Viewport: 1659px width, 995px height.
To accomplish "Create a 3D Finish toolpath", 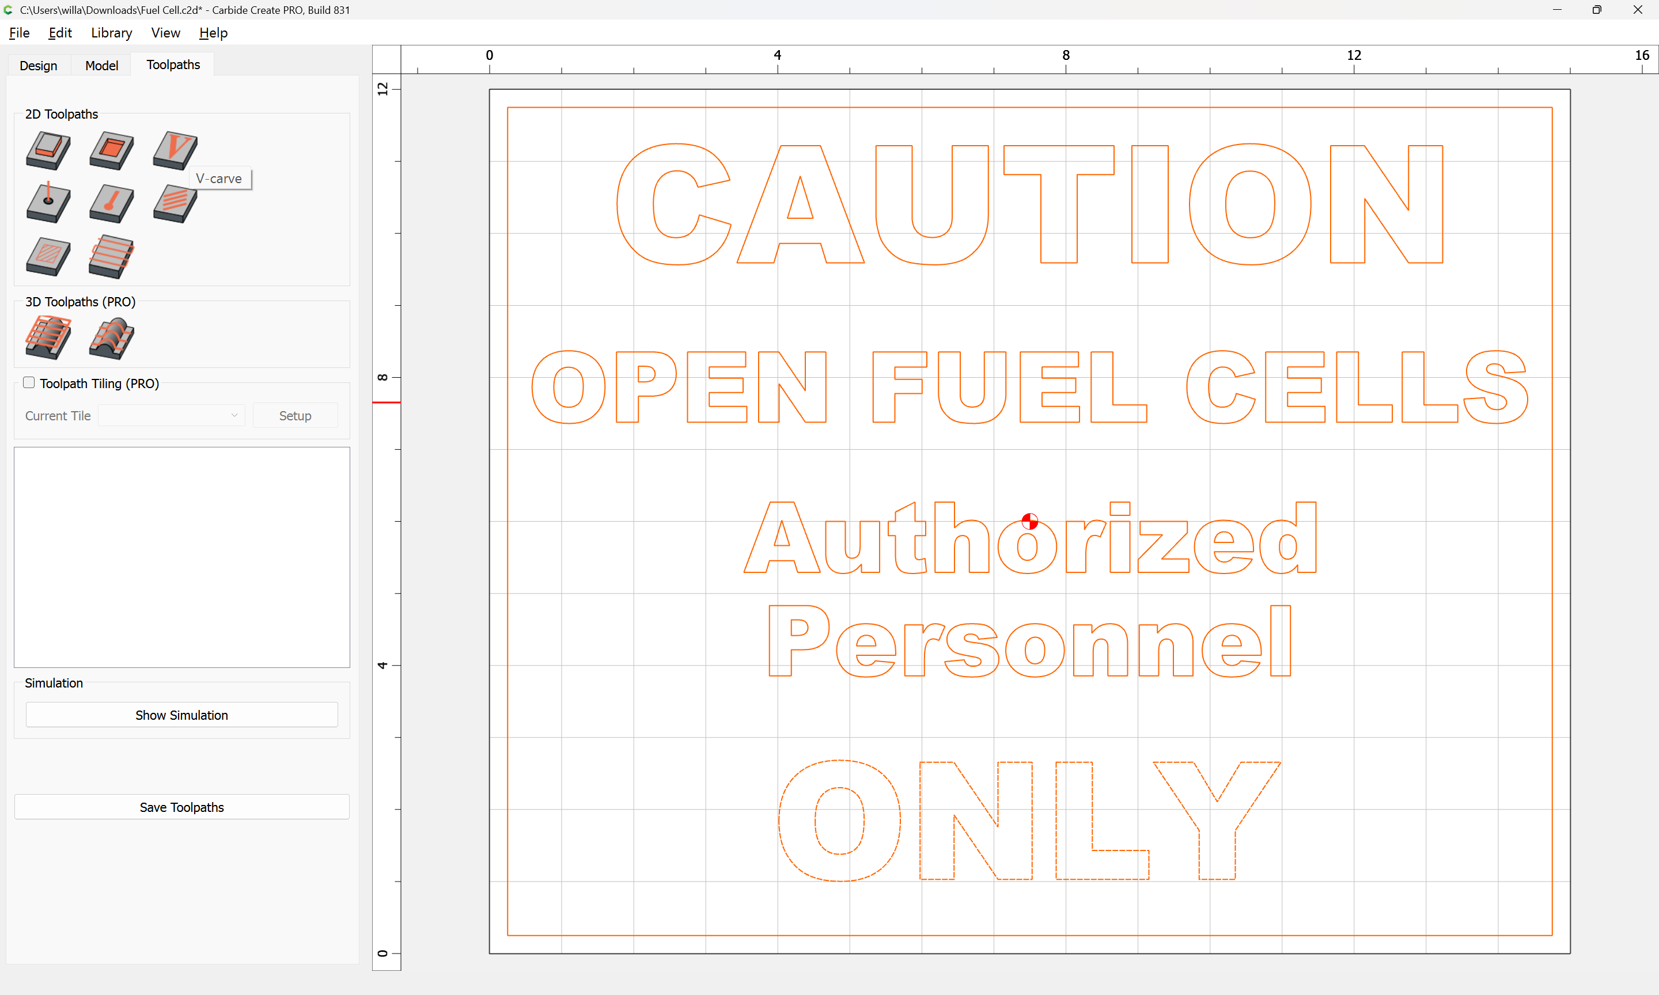I will (111, 337).
